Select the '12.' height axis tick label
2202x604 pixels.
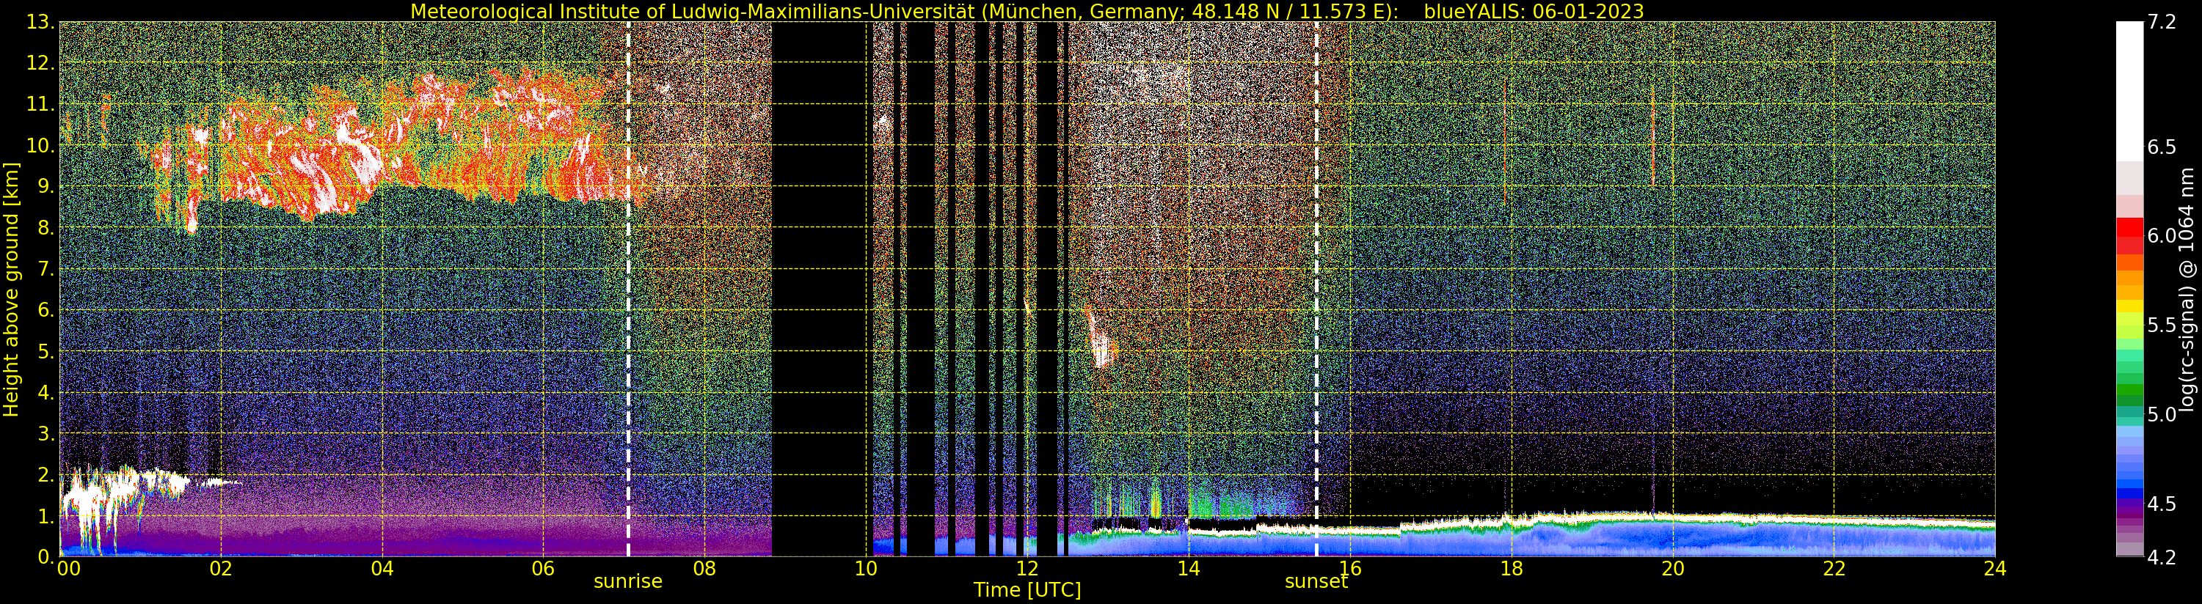click(x=40, y=64)
